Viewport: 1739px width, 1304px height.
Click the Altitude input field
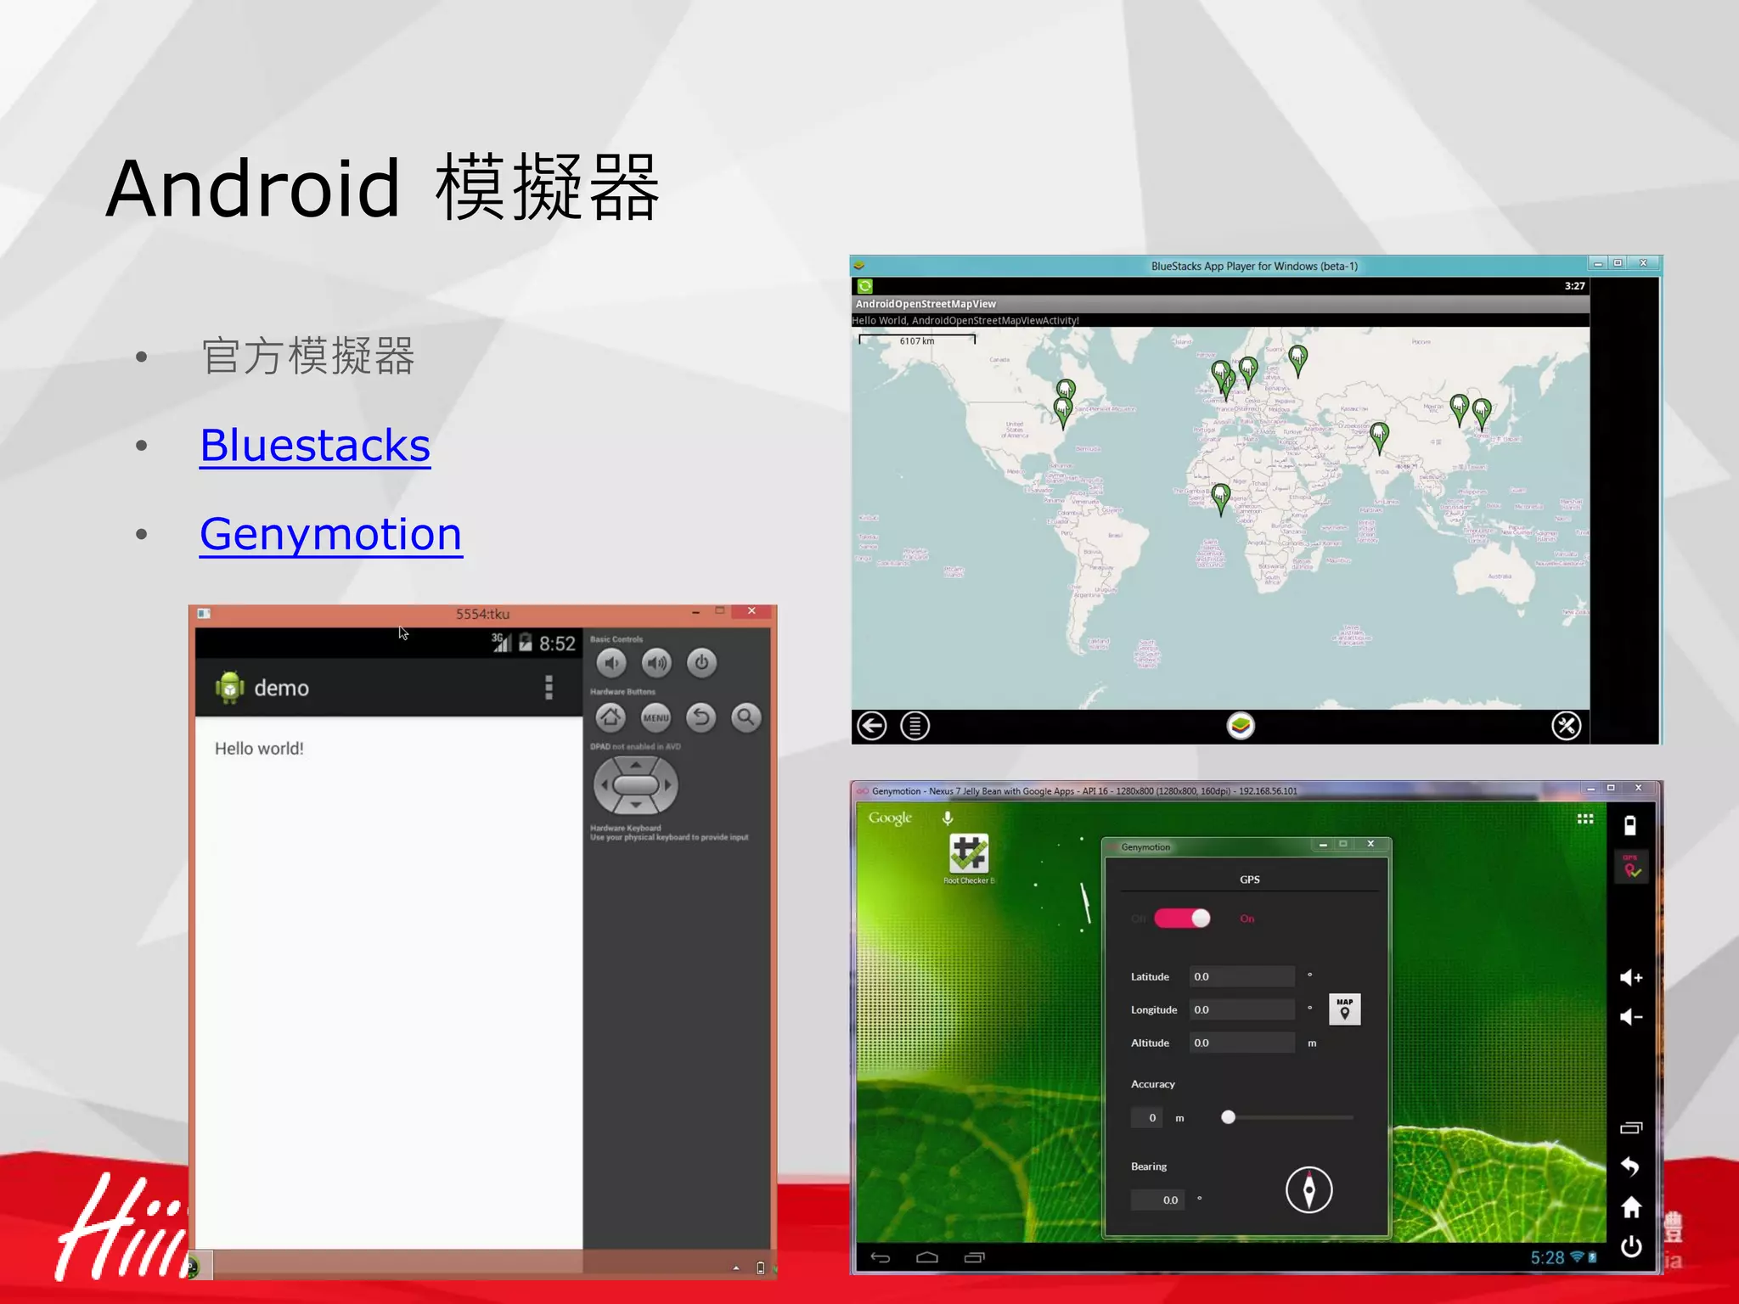pyautogui.click(x=1242, y=1043)
